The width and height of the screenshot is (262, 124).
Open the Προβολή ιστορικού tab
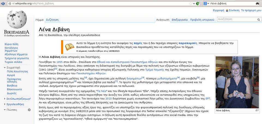[x=202, y=20]
